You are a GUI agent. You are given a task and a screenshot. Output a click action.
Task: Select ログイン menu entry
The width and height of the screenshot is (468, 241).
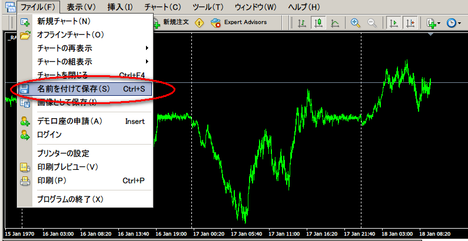coord(85,135)
